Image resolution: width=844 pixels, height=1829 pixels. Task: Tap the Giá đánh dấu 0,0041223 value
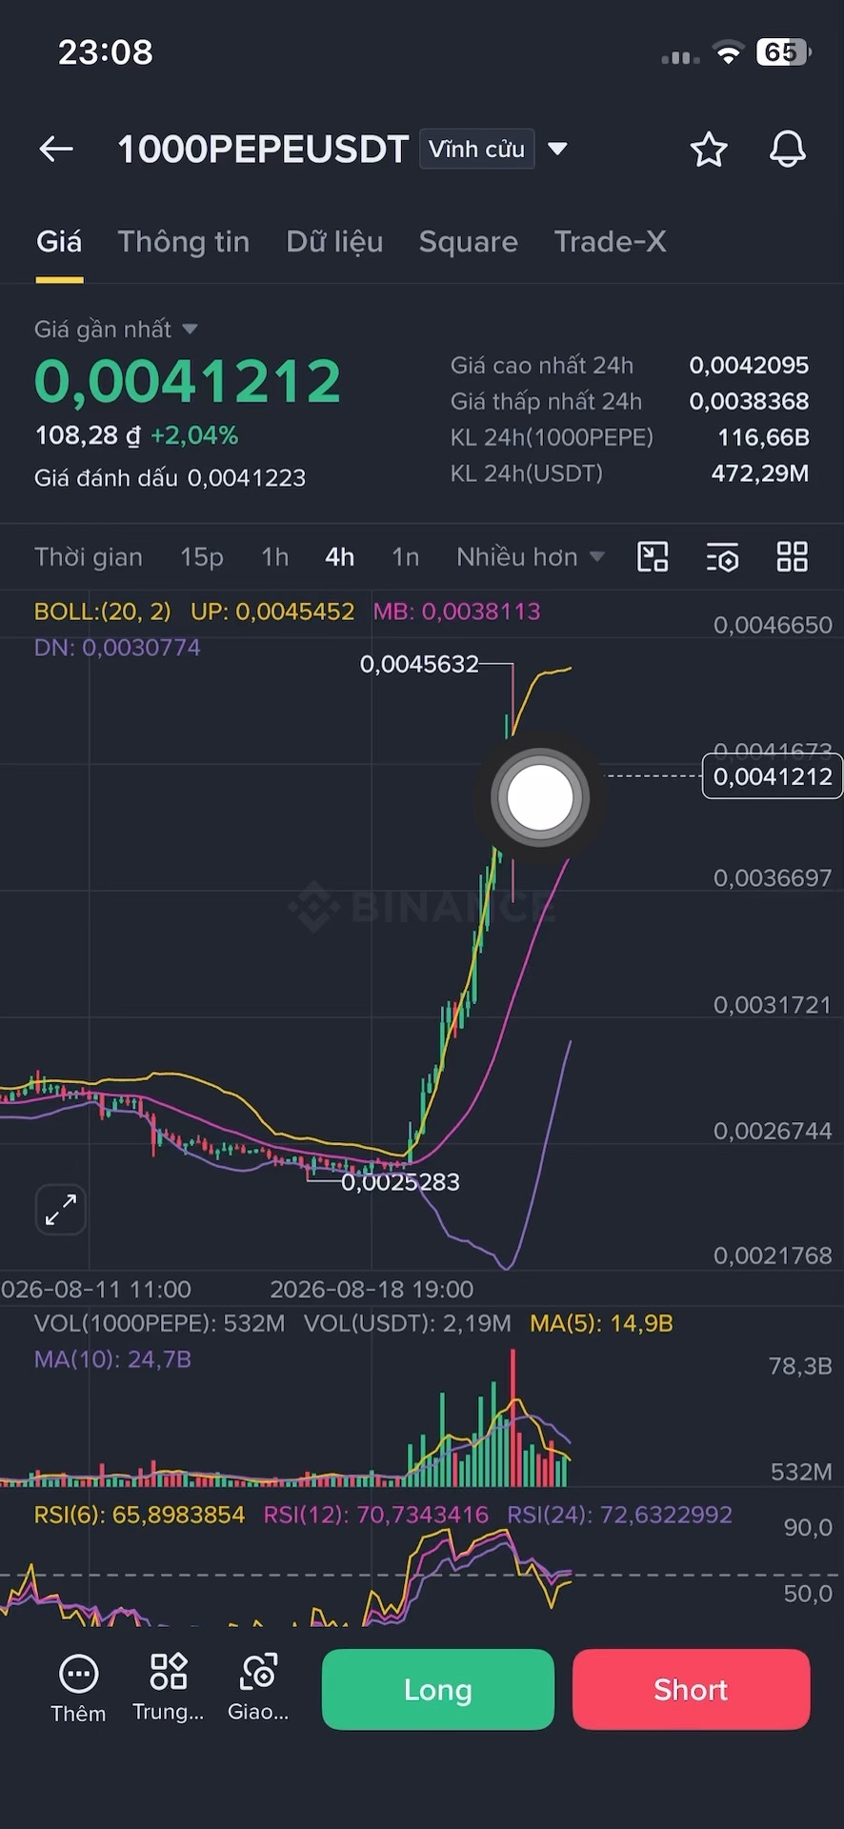coord(247,478)
